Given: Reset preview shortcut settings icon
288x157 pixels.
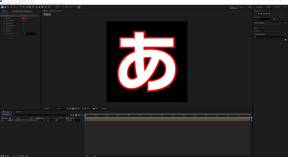Looking at the screenshot, I should (x=274, y=19).
